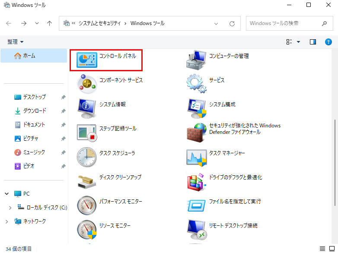The height and width of the screenshot is (253, 338).
Task: Select ピクチャ in the sidebar
Action: click(x=31, y=138)
